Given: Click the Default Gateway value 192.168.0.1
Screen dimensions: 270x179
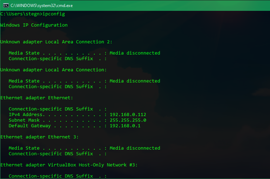Looking at the screenshot, I should tap(125, 126).
